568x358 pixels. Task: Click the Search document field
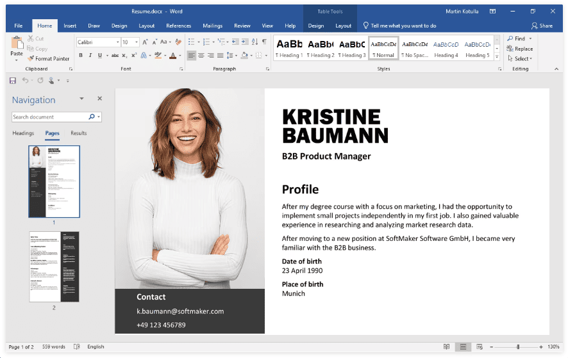coord(50,117)
